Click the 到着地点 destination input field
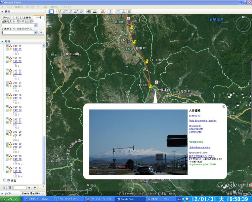 pyautogui.click(x=18, y=33)
